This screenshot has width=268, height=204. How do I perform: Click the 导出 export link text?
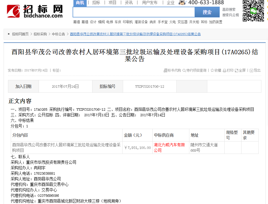point(257,71)
